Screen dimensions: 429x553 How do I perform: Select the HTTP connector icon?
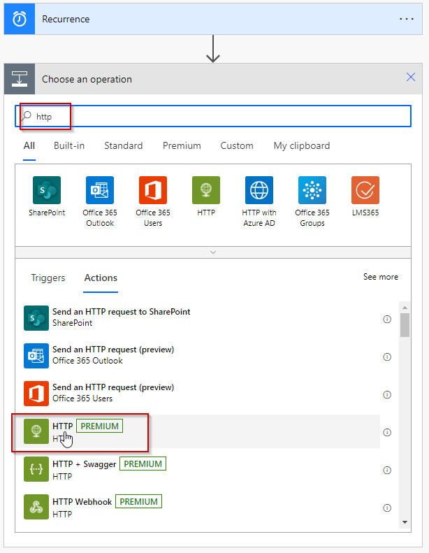pos(206,189)
